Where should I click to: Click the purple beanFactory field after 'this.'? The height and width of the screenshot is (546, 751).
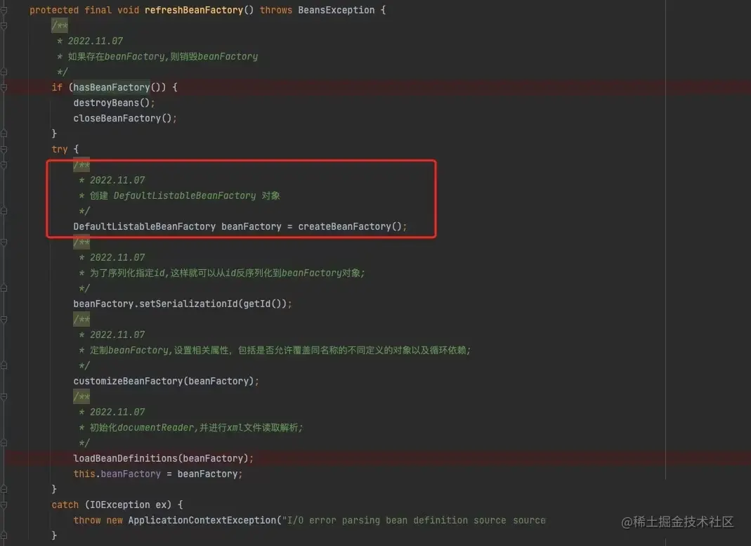point(130,474)
